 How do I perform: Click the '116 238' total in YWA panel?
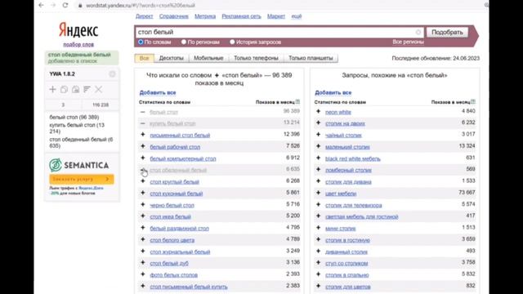[x=101, y=105]
